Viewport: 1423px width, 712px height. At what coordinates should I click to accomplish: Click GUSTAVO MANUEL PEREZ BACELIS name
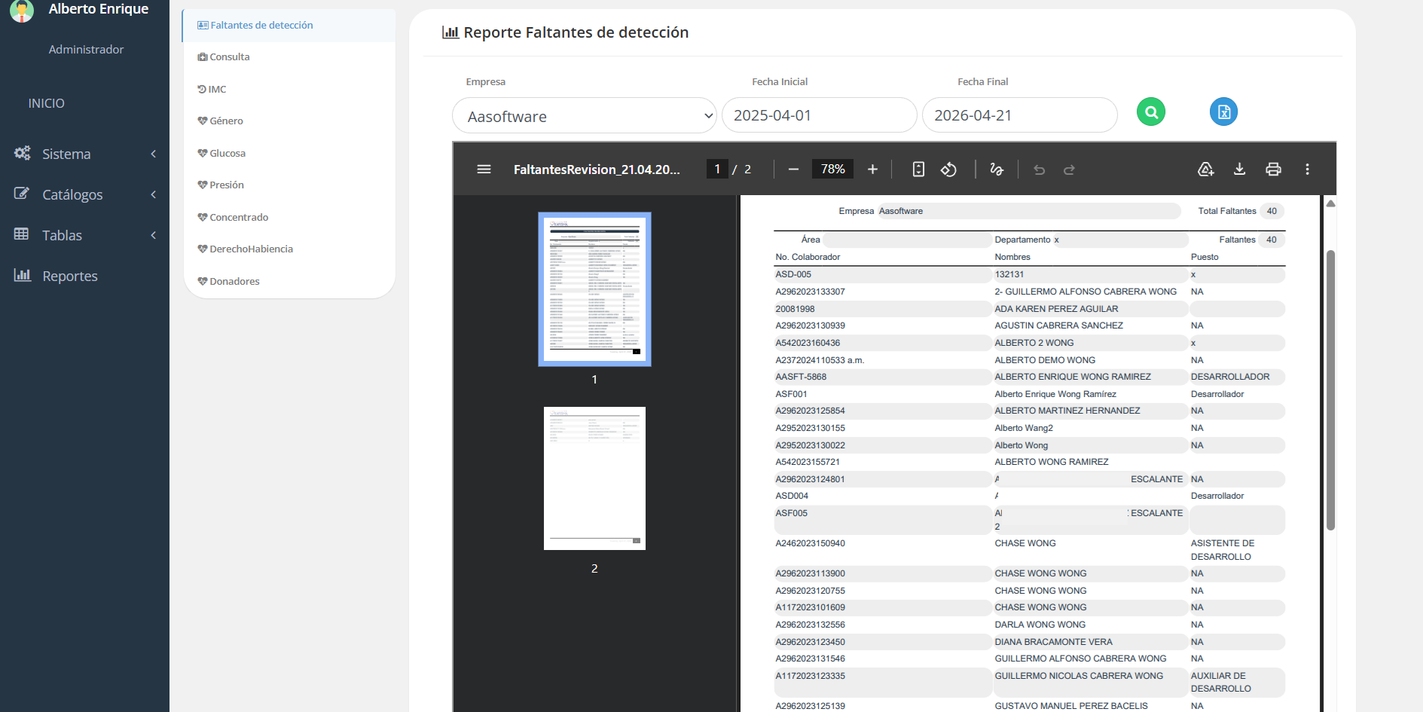tap(1071, 706)
